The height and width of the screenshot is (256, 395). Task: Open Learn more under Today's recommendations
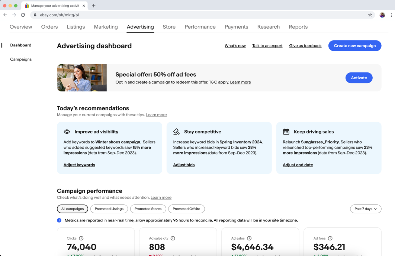point(157,115)
